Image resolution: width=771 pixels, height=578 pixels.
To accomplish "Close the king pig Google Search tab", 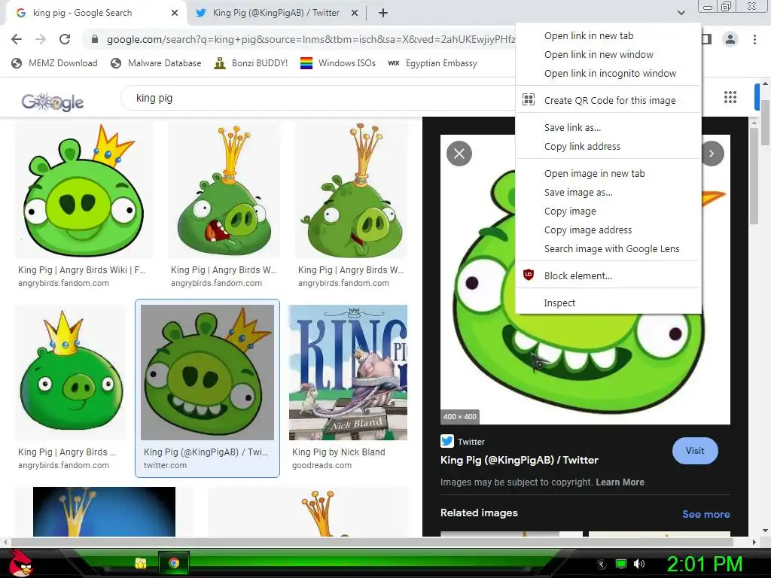I will click(x=175, y=13).
